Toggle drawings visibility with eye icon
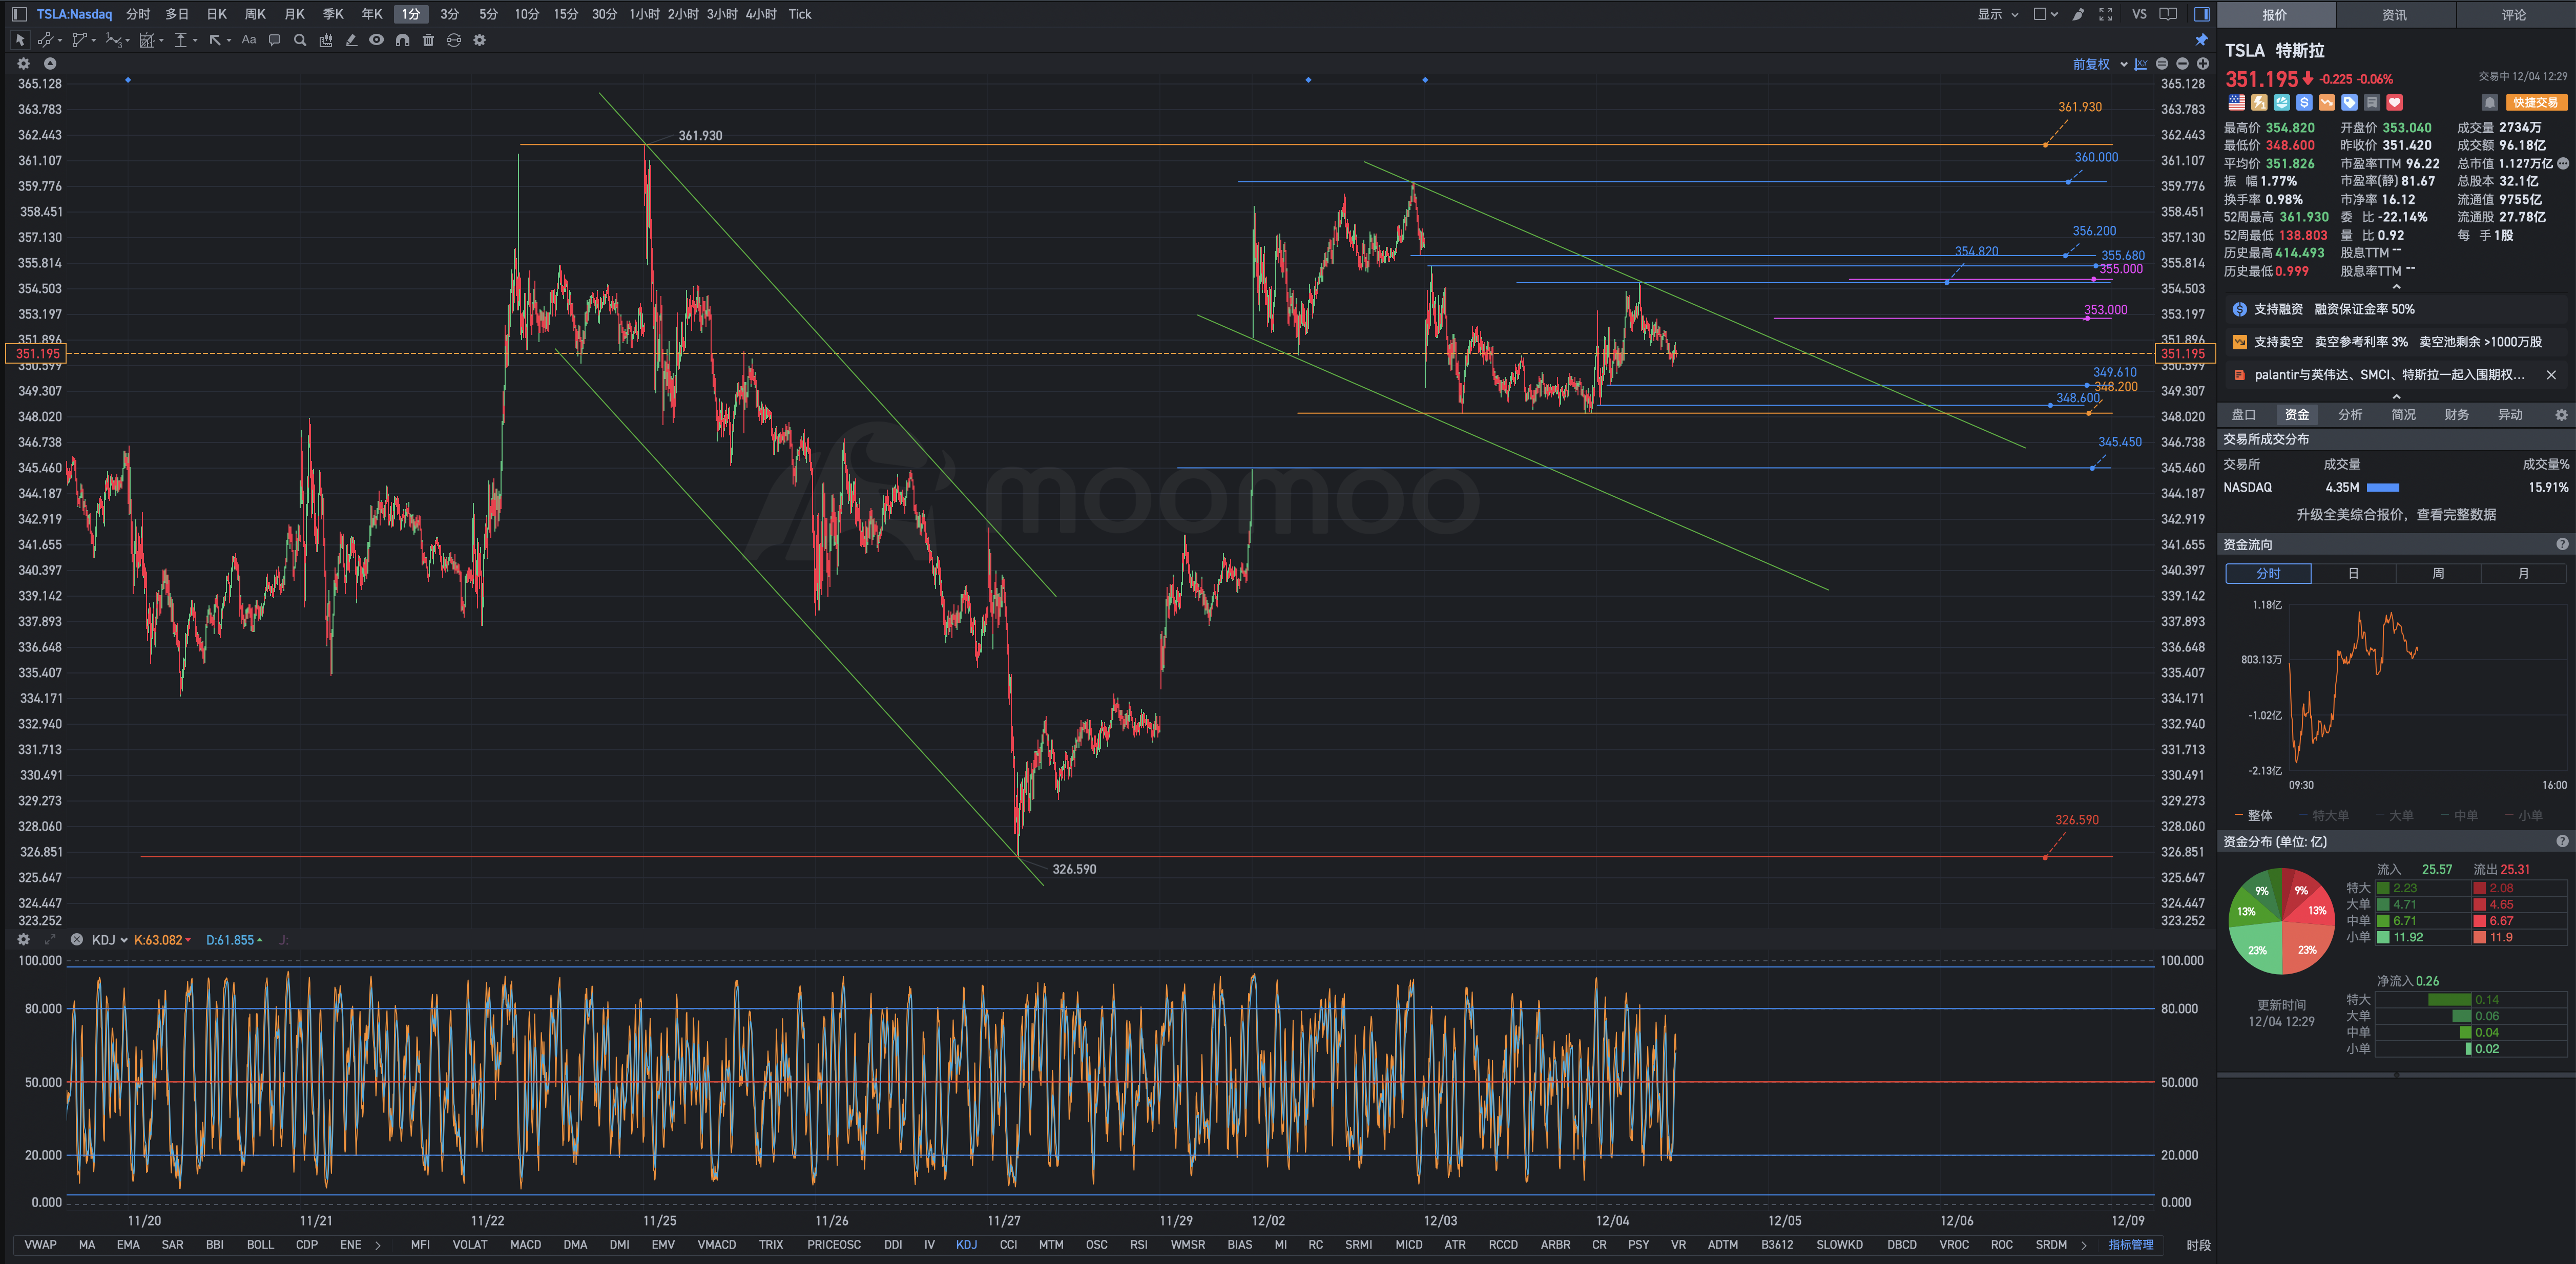 point(376,40)
